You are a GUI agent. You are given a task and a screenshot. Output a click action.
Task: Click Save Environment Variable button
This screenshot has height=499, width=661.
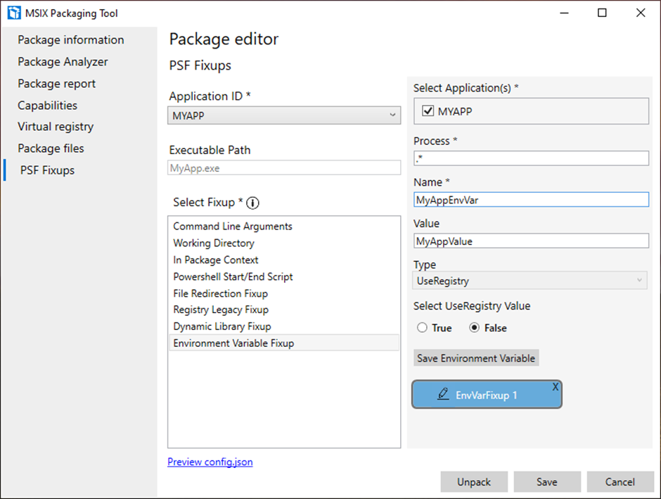(476, 358)
